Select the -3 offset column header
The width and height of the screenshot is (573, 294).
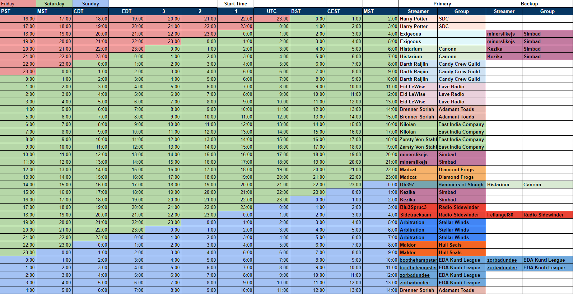click(163, 11)
